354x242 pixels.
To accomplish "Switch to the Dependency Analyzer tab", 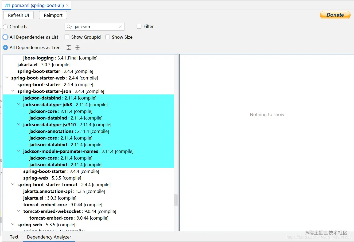I will pyautogui.click(x=49, y=237).
